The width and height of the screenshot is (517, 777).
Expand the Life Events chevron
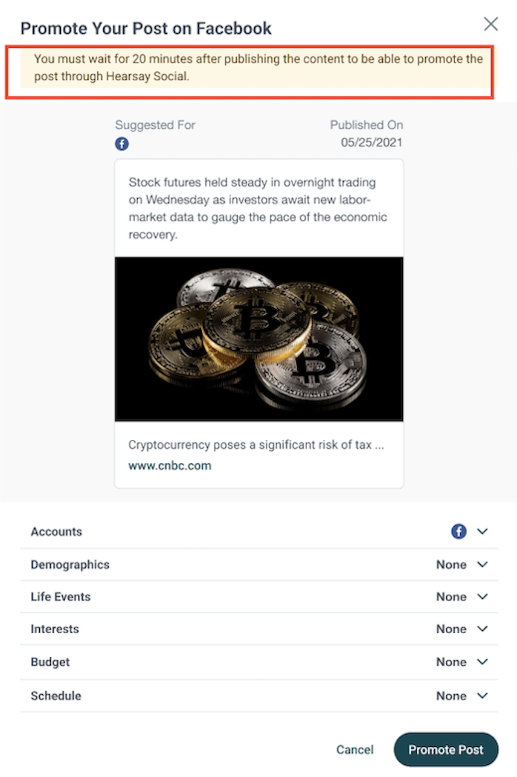(x=482, y=596)
